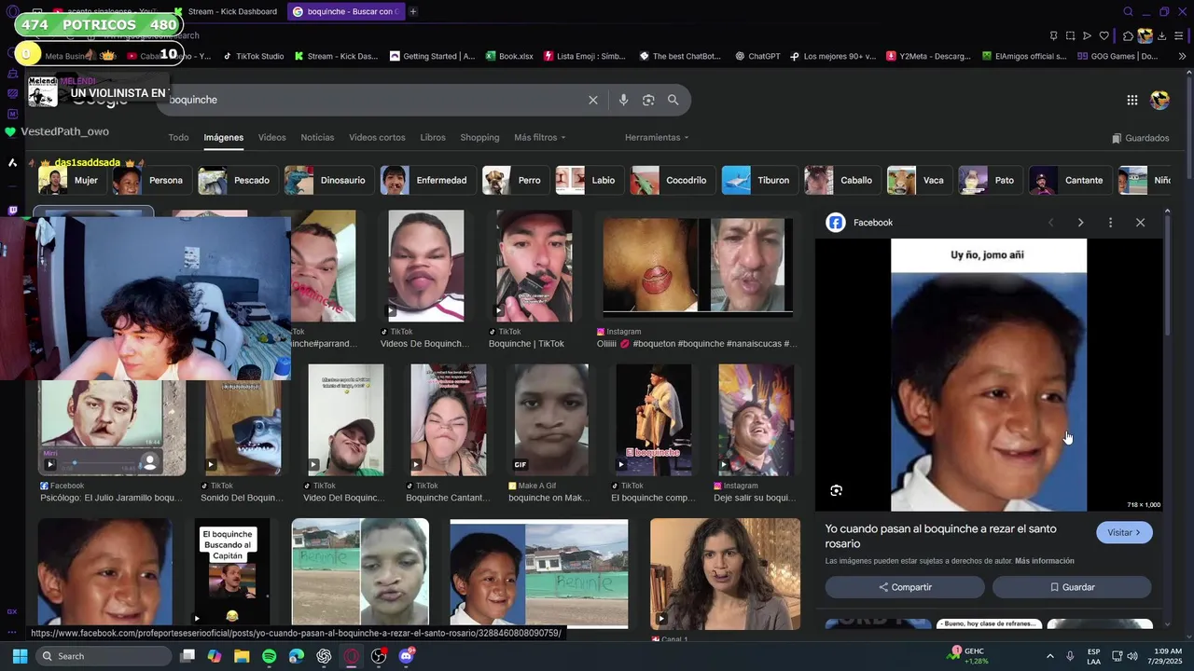Add page to favorites with the heart icon
This screenshot has height=671, width=1194.
point(1104,36)
